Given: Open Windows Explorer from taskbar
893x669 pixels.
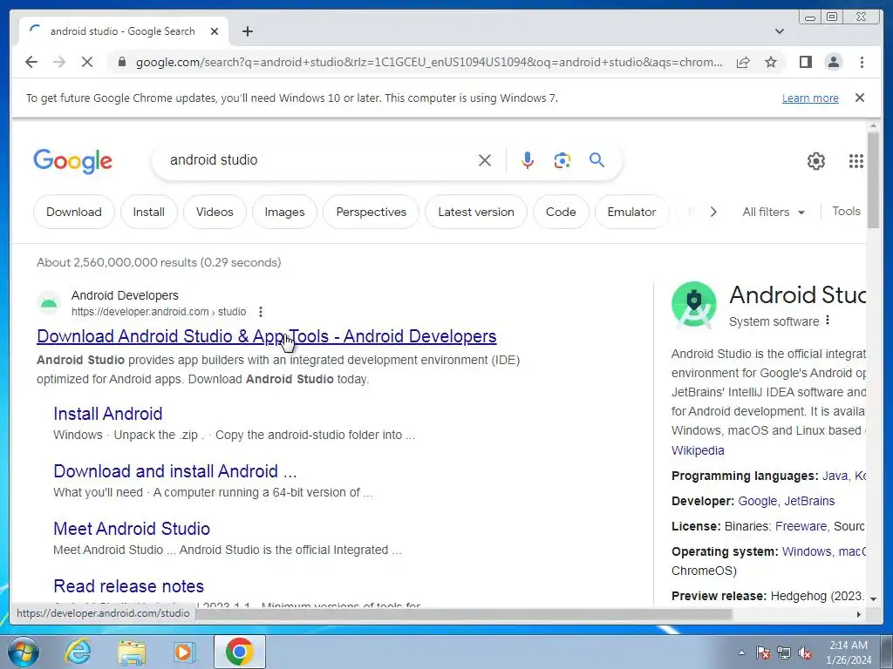Looking at the screenshot, I should pyautogui.click(x=132, y=652).
